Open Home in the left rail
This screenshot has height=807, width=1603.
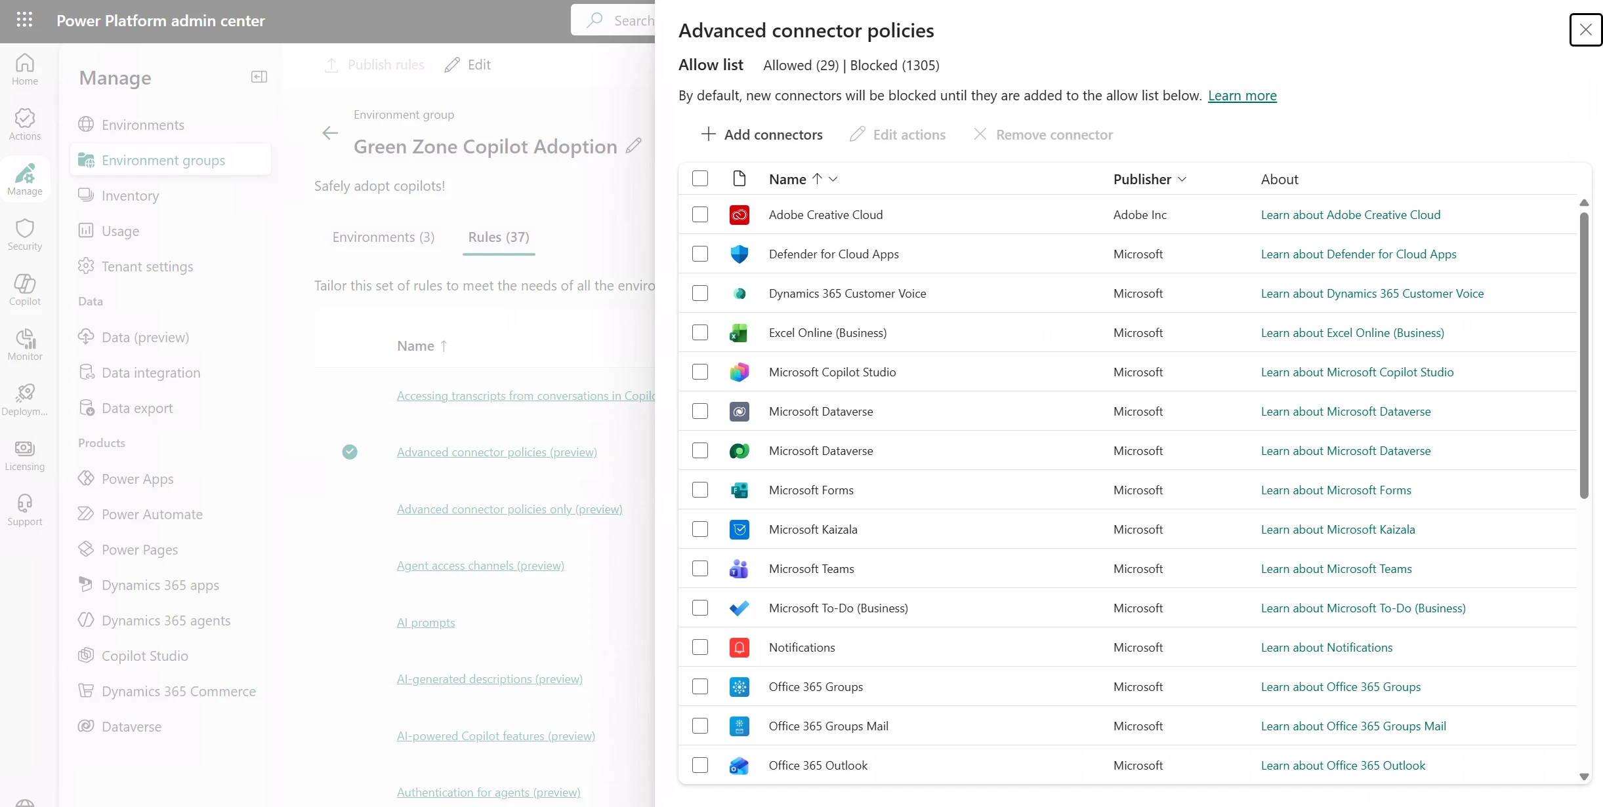click(x=25, y=69)
